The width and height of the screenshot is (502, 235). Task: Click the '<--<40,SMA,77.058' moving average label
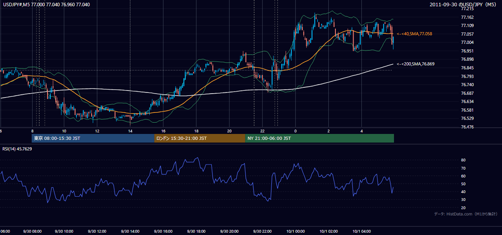click(x=414, y=34)
